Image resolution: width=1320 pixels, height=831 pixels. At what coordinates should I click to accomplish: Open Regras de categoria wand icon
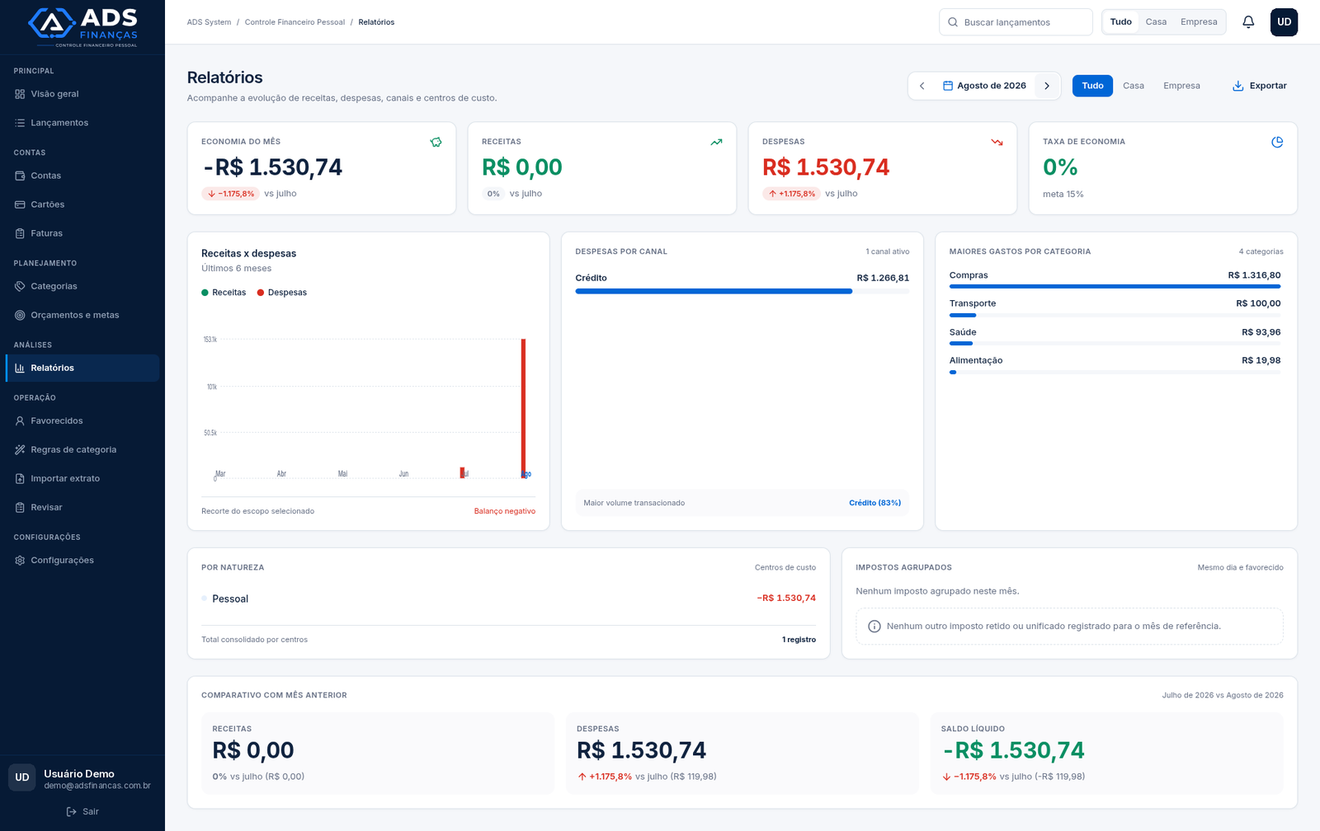click(20, 449)
